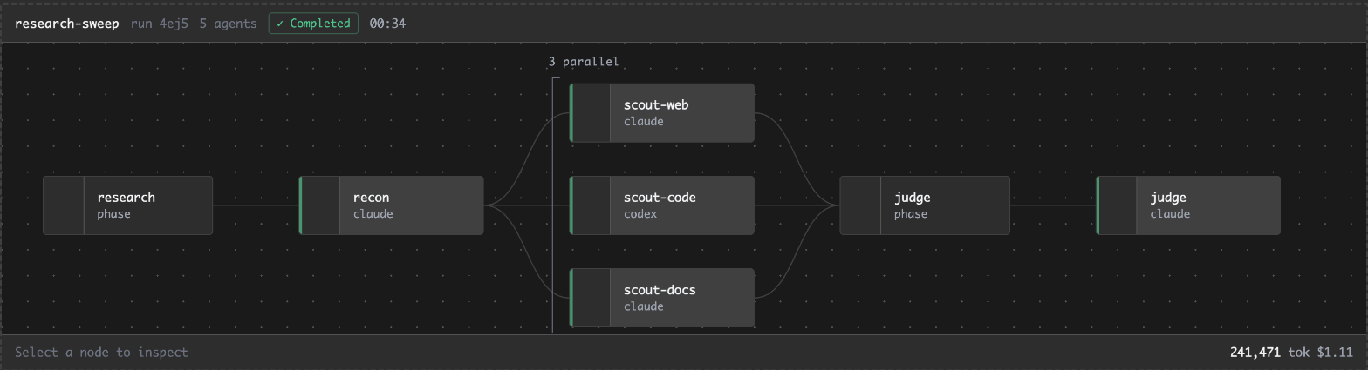1368x370 pixels.
Task: Click the Completed status badge
Action: tap(313, 24)
